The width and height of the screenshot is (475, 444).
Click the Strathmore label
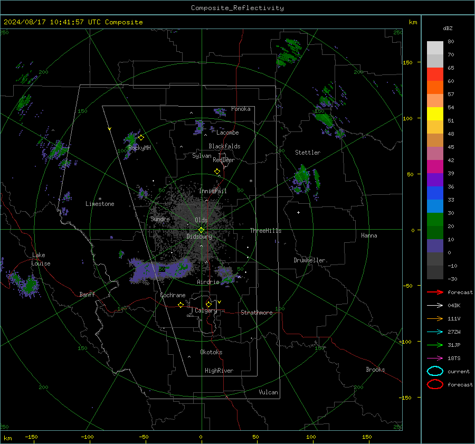256,313
